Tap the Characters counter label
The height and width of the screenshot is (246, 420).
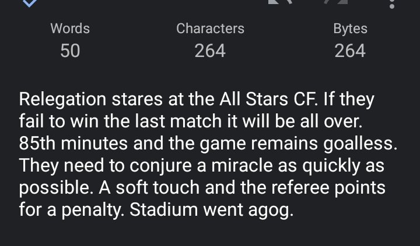210,28
